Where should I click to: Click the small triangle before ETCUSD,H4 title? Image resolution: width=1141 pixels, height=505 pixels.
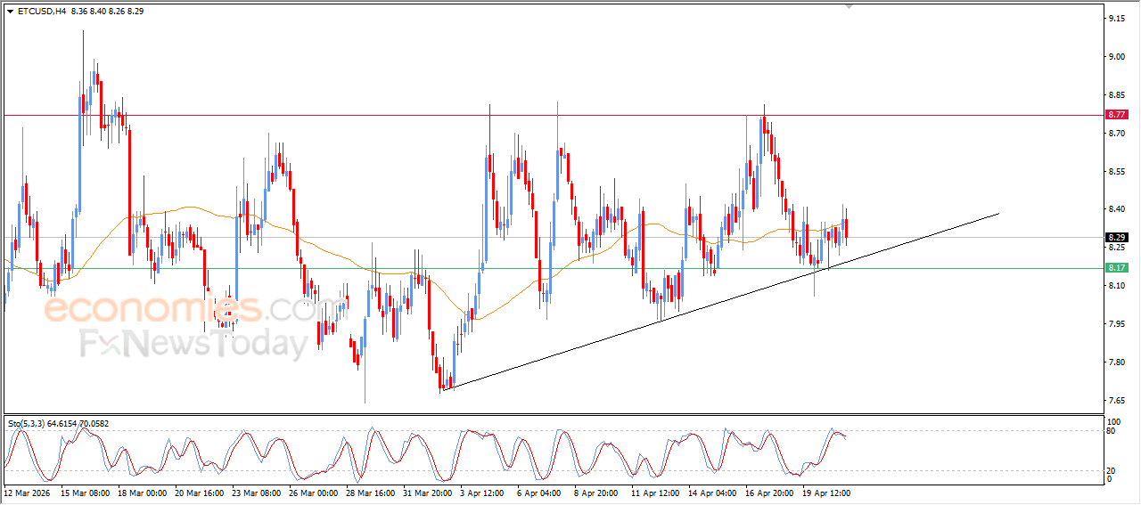[x=10, y=12]
